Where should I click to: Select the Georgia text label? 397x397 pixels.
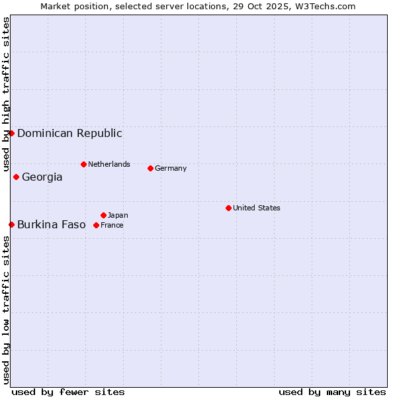pos(42,177)
